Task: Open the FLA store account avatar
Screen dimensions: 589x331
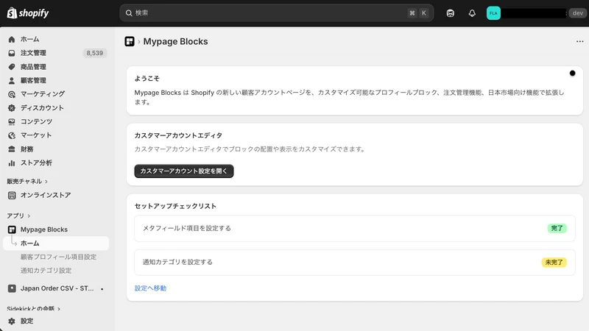Action: (493, 13)
